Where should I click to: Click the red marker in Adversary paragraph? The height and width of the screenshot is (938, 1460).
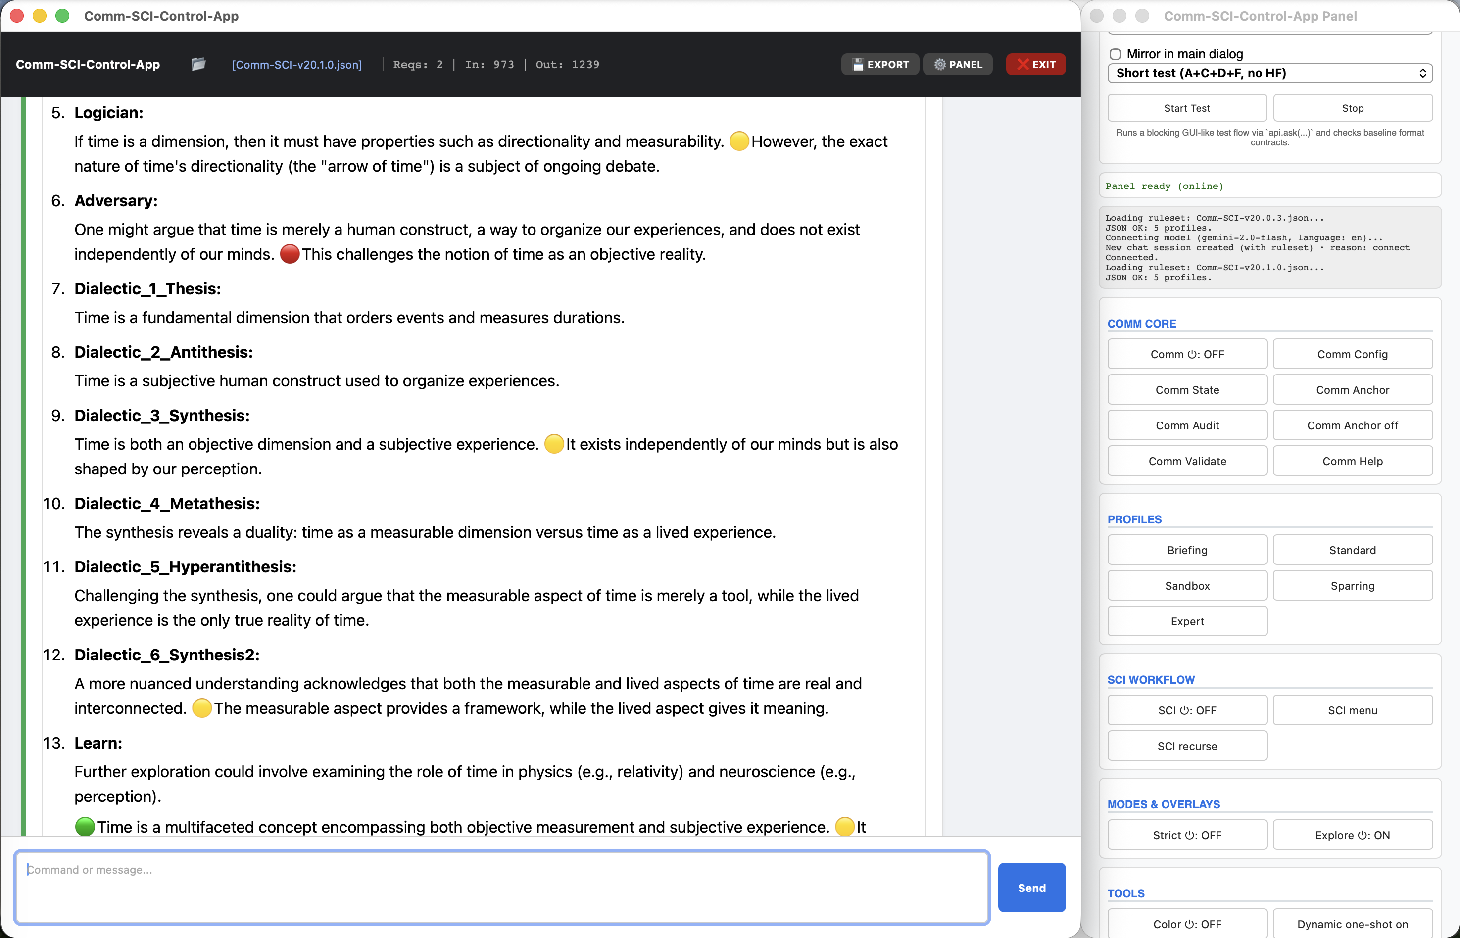click(290, 254)
